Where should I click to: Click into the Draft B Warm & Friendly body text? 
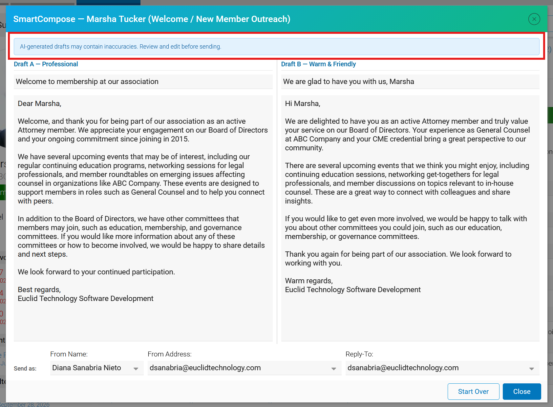coord(410,218)
